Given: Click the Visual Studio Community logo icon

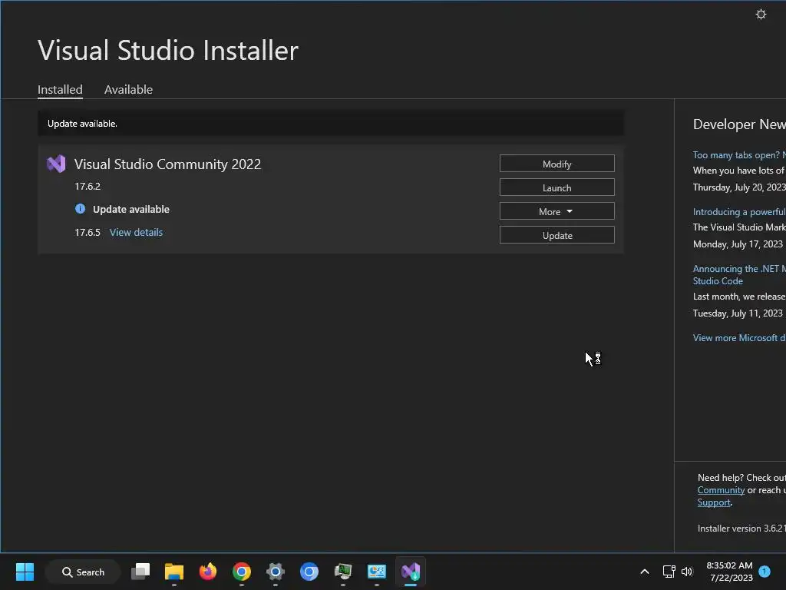Looking at the screenshot, I should point(56,164).
